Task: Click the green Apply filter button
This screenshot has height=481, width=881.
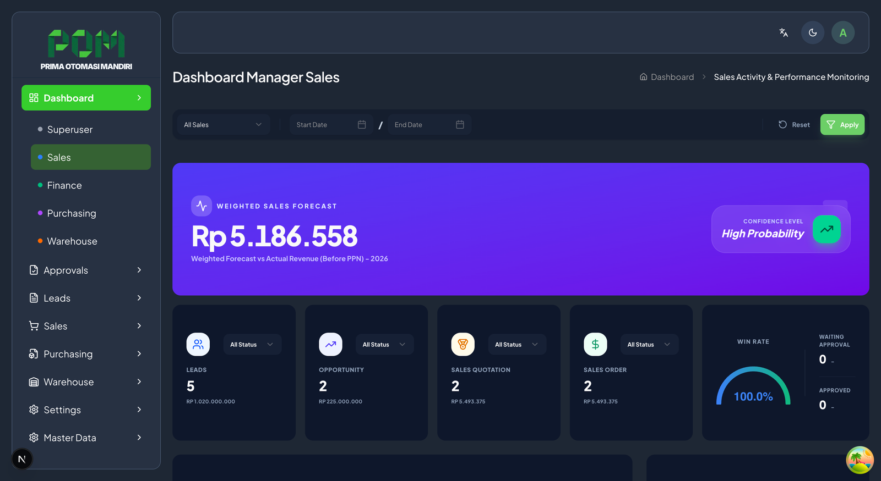Action: (842, 125)
